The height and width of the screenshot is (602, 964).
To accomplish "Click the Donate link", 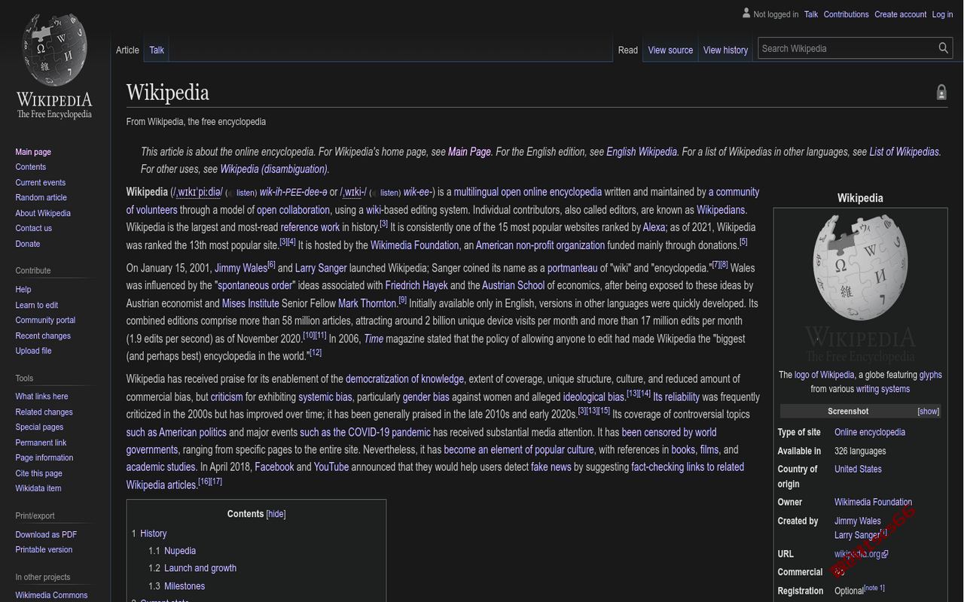I will pos(28,244).
